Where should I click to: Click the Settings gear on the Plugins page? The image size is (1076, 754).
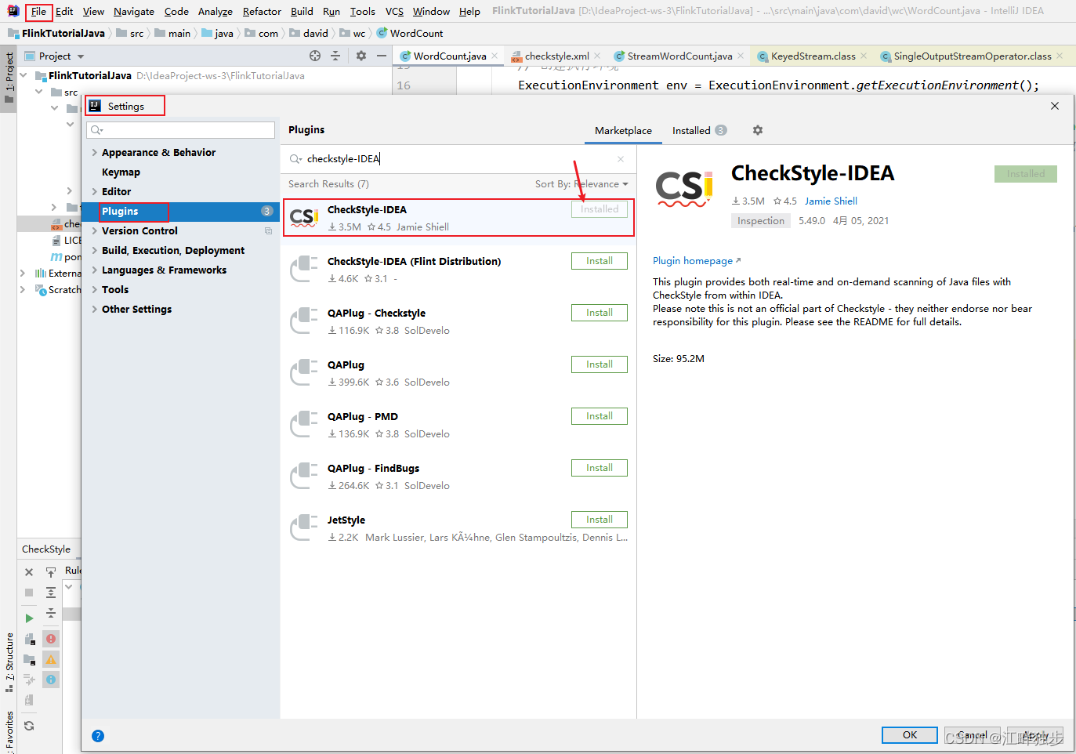757,130
